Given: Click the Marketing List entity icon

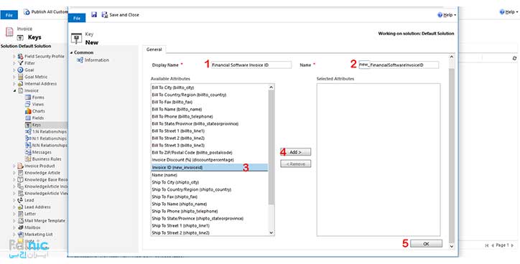Looking at the screenshot, I should point(21,235).
